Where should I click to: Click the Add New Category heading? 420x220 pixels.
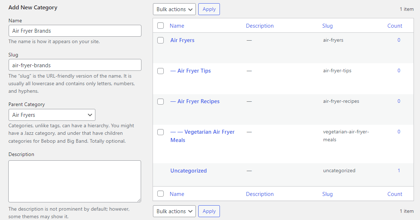click(x=33, y=8)
